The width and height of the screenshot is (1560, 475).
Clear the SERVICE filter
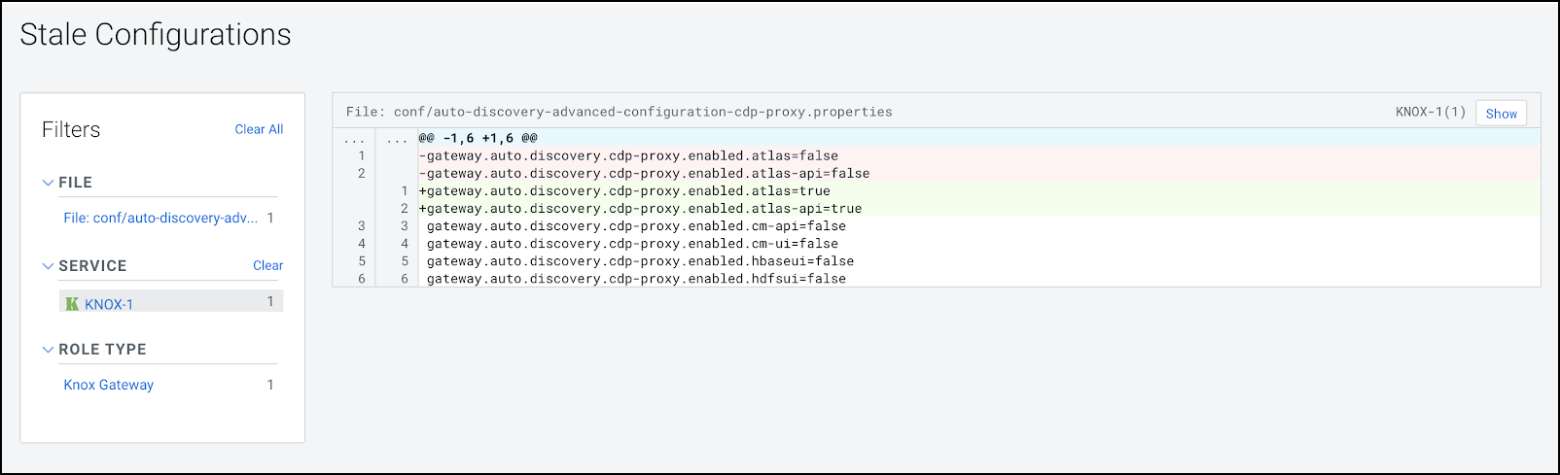[267, 265]
